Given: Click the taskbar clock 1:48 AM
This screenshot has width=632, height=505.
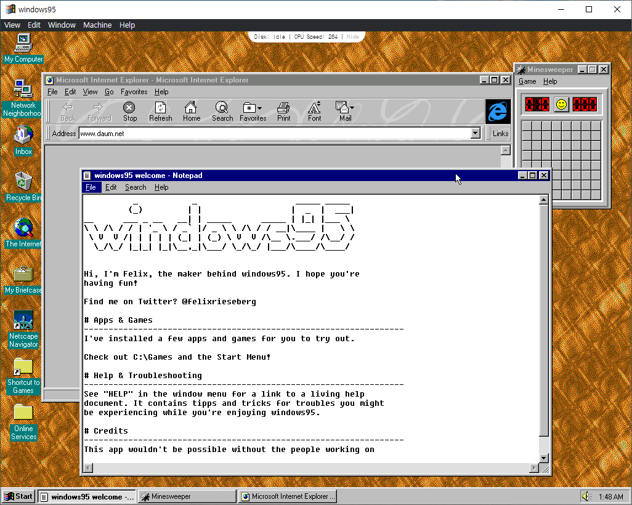Looking at the screenshot, I should click(610, 497).
